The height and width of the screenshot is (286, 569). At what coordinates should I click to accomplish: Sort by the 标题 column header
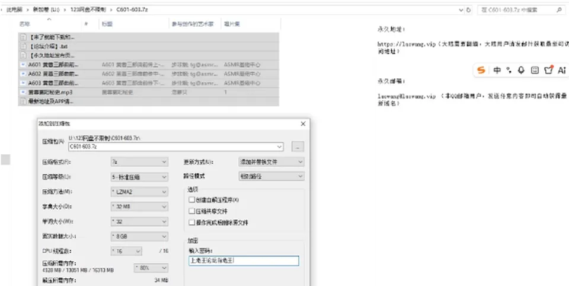107,24
